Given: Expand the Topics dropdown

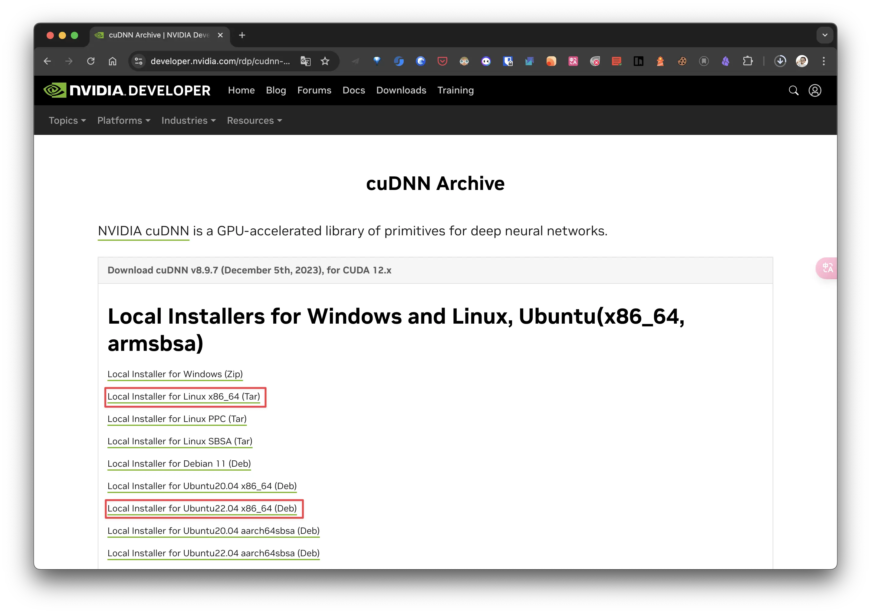Looking at the screenshot, I should (x=67, y=121).
